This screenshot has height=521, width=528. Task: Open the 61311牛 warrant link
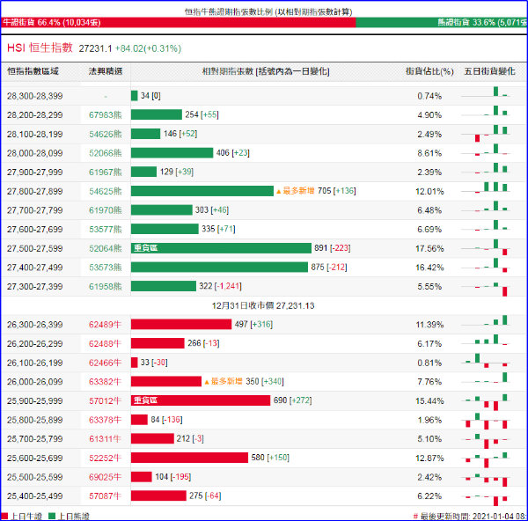click(x=105, y=439)
